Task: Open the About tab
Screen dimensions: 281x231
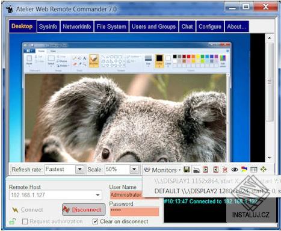Action: [x=236, y=26]
